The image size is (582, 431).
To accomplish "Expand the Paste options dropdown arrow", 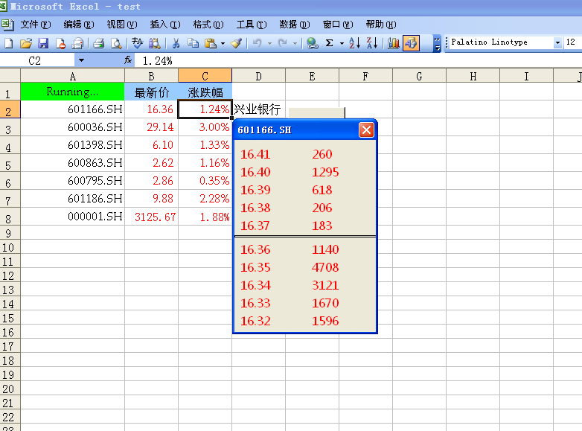I will (223, 43).
